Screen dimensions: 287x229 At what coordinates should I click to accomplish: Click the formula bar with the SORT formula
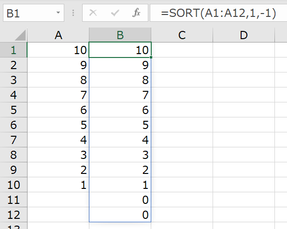(218, 13)
